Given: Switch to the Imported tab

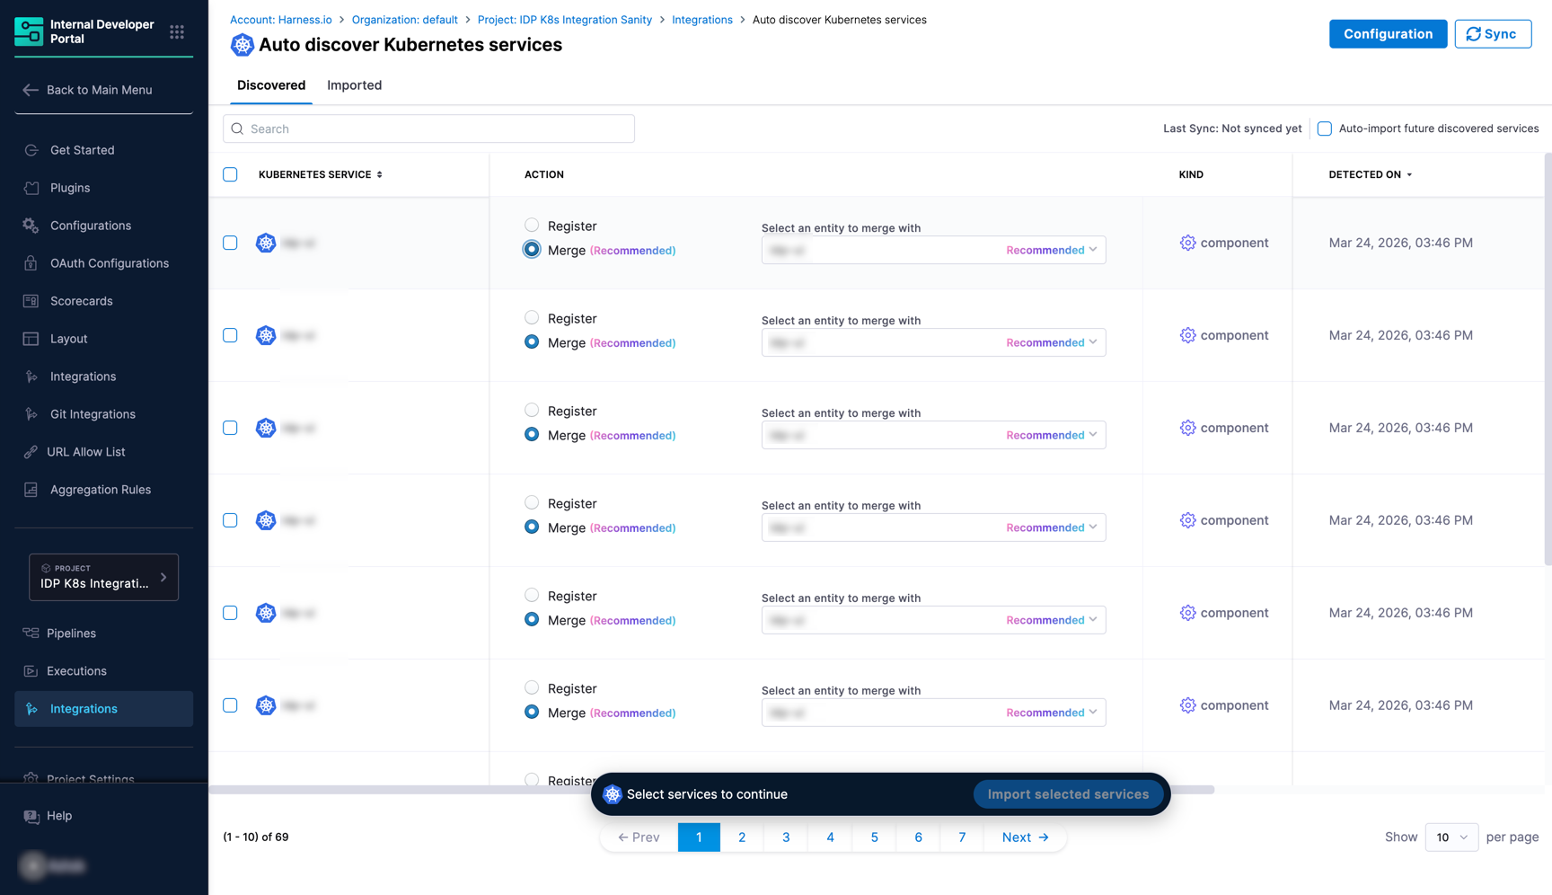Looking at the screenshot, I should (x=354, y=85).
